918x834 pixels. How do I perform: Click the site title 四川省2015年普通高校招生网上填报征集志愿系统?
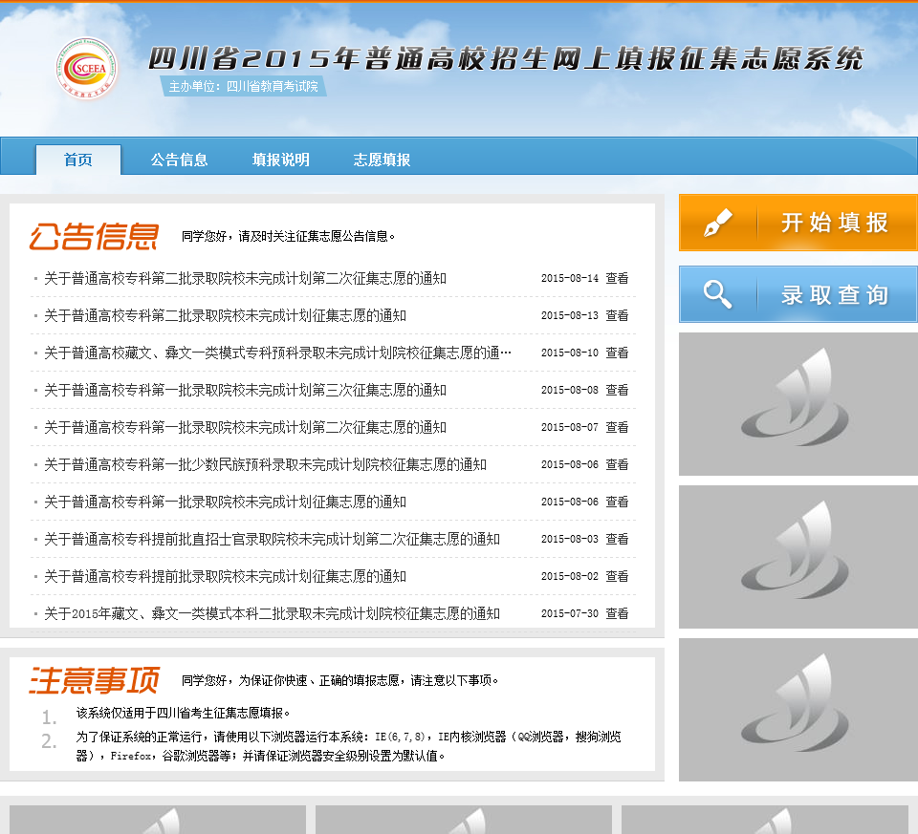[506, 59]
